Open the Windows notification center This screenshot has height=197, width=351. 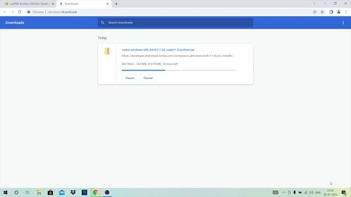(x=344, y=192)
